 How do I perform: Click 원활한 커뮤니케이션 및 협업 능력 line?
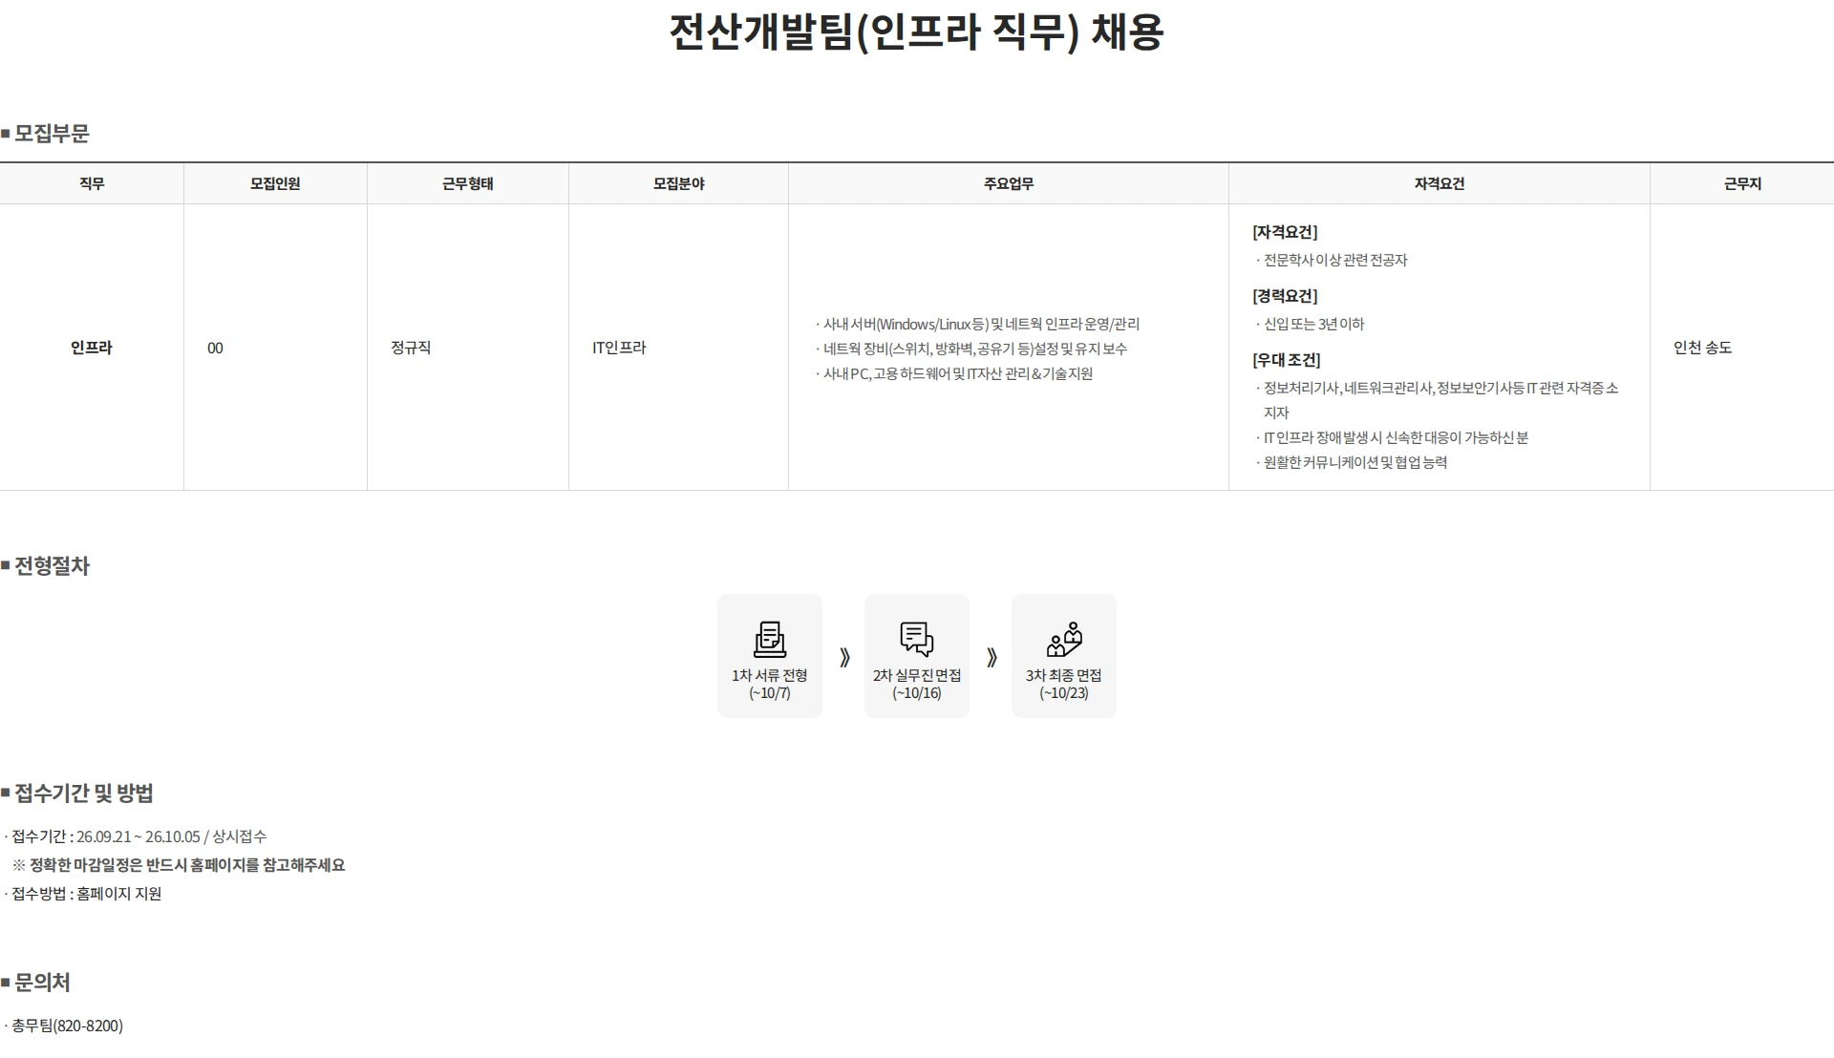[1352, 462]
